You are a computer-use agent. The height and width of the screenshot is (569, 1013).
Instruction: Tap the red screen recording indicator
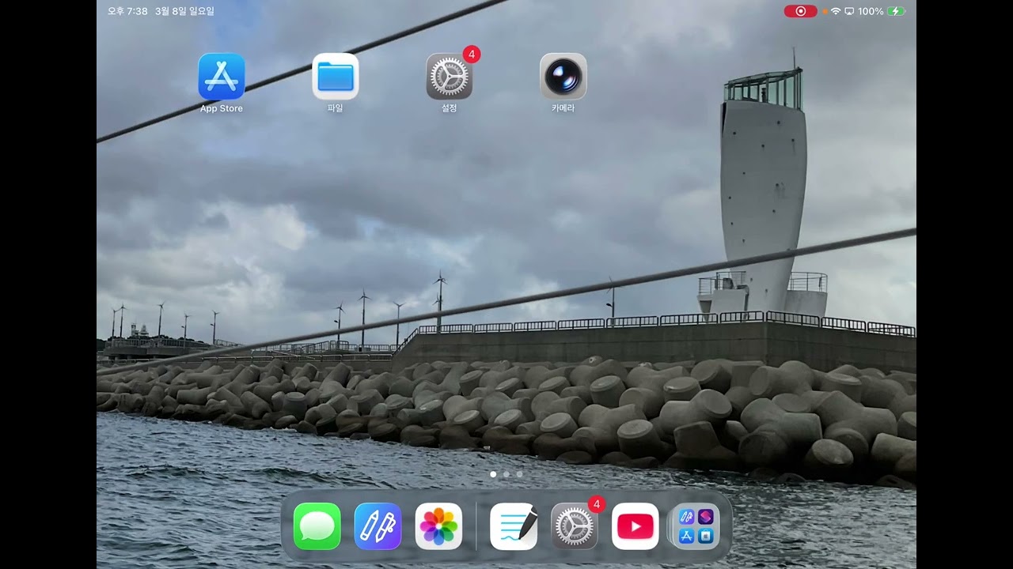click(x=800, y=11)
